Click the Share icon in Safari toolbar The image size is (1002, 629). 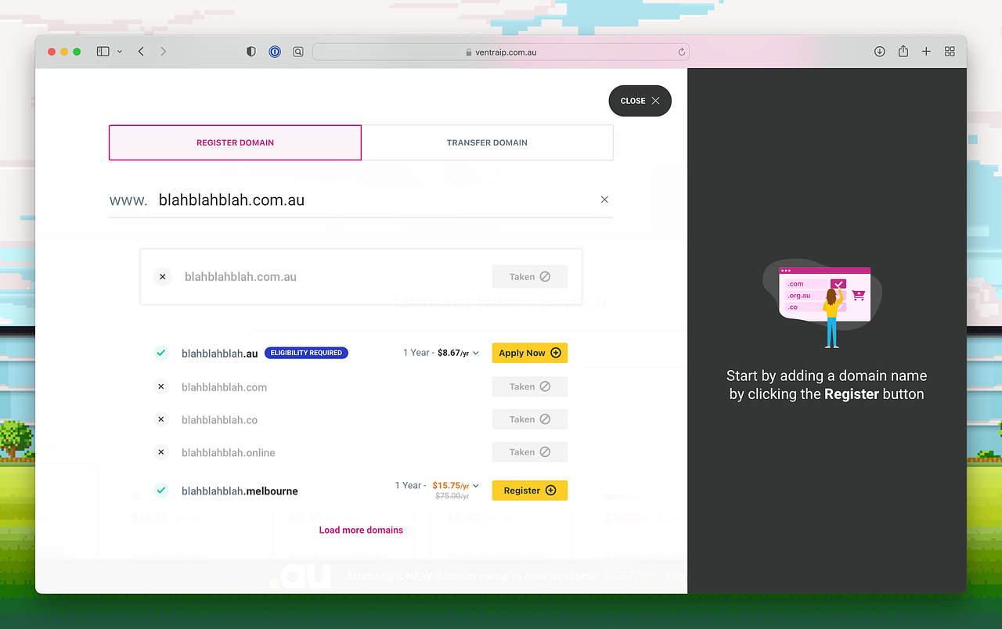click(x=903, y=52)
